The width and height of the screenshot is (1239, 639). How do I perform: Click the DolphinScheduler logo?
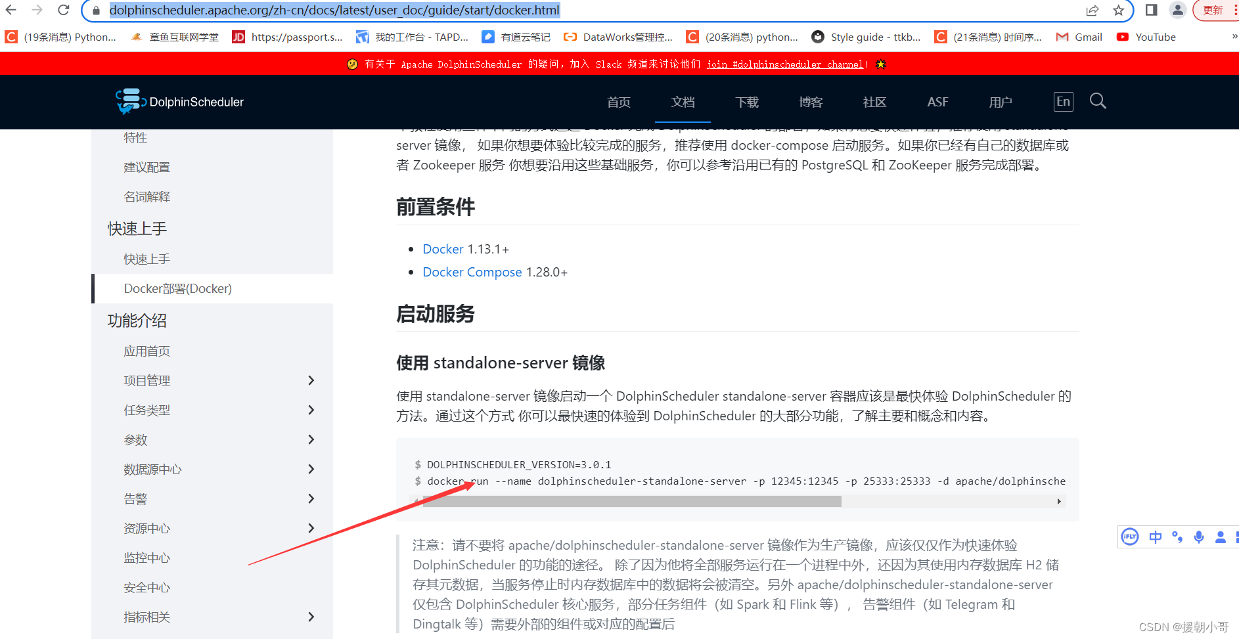(x=179, y=102)
